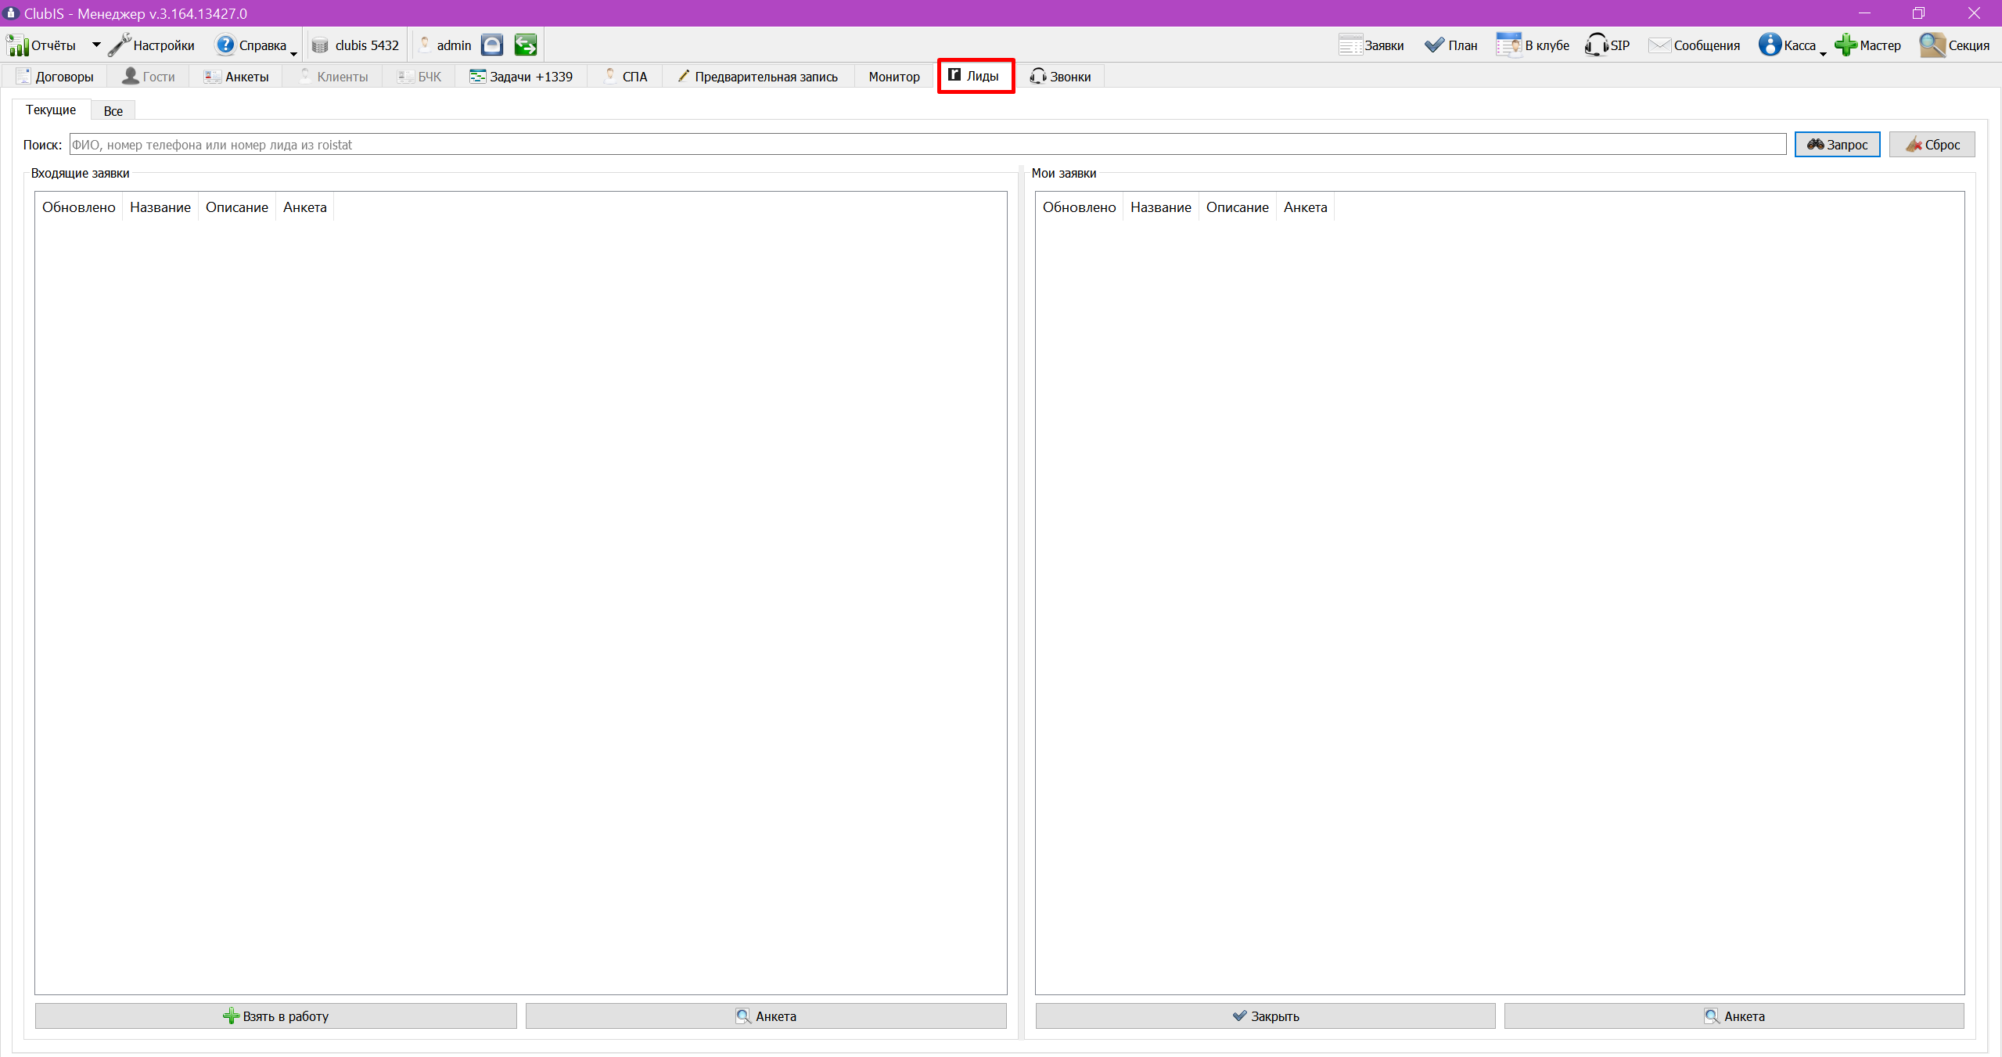Sort Мои заявки by Обновлено column
Viewport: 2002px width, 1057px height.
1080,207
